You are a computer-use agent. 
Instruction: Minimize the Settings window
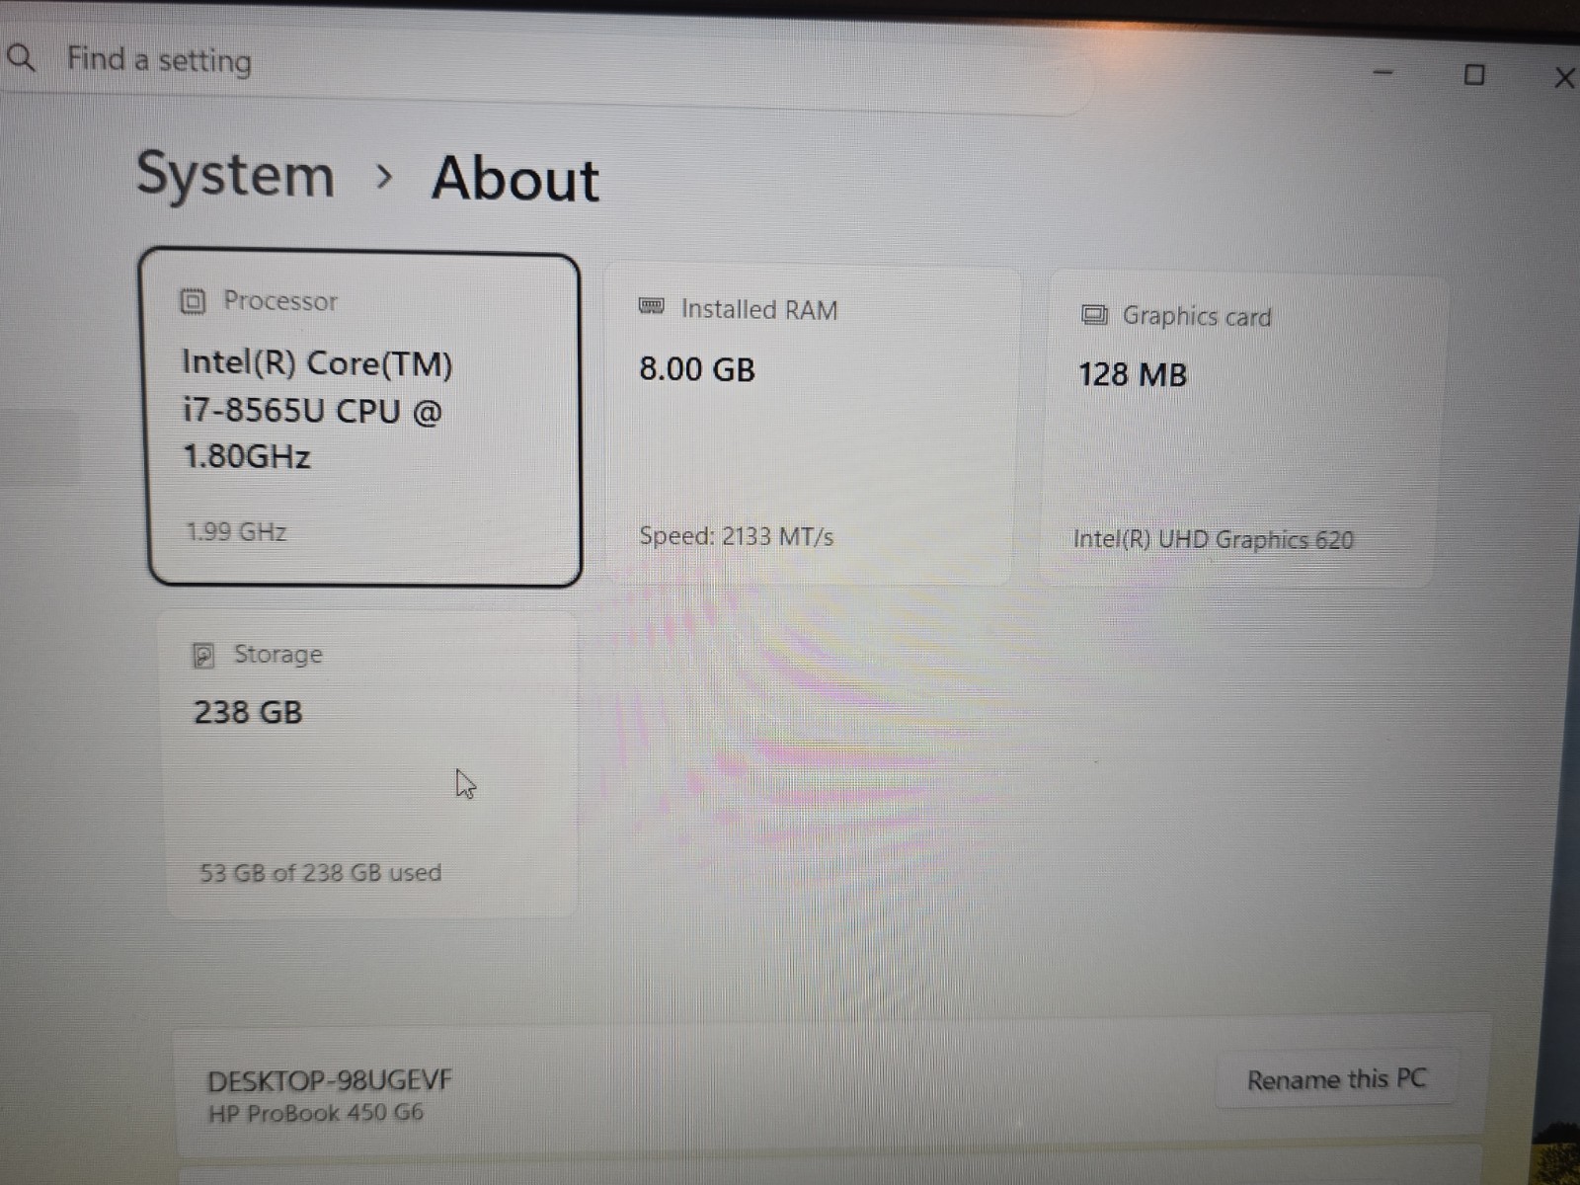[1383, 72]
